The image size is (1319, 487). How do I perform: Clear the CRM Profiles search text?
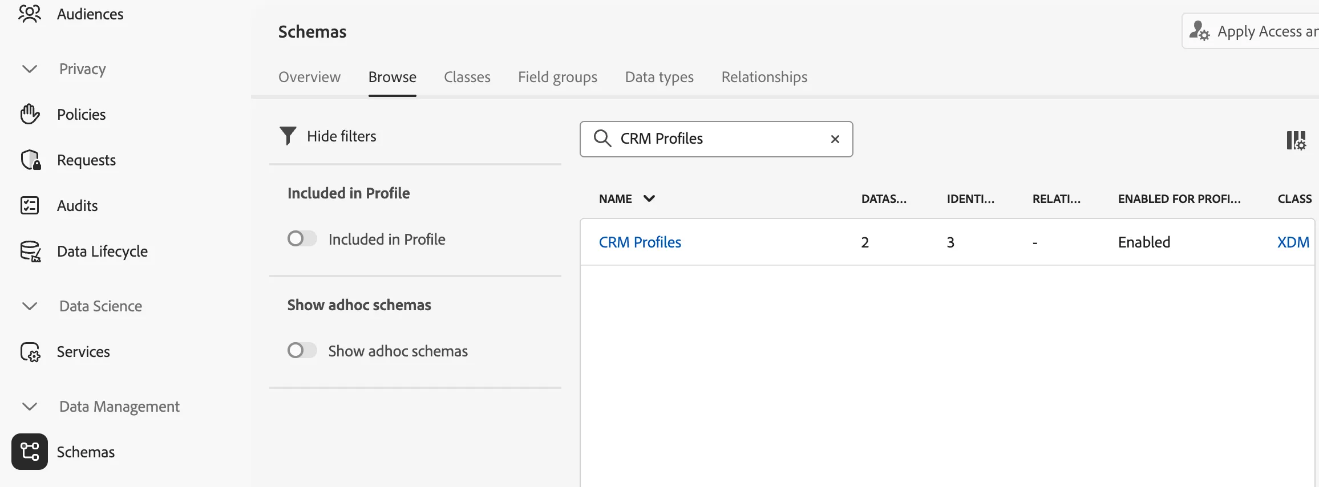(x=835, y=139)
